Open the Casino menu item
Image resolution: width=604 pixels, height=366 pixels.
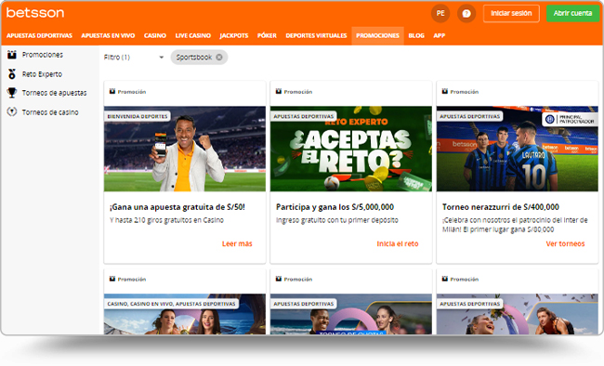tap(155, 35)
